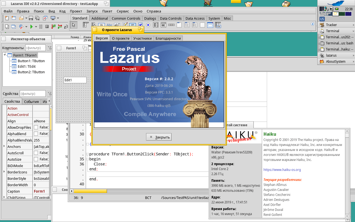Image resolution: width=355 pixels, height=222 pixels.
Task: Expand the Anchors property
Action: (4, 146)
